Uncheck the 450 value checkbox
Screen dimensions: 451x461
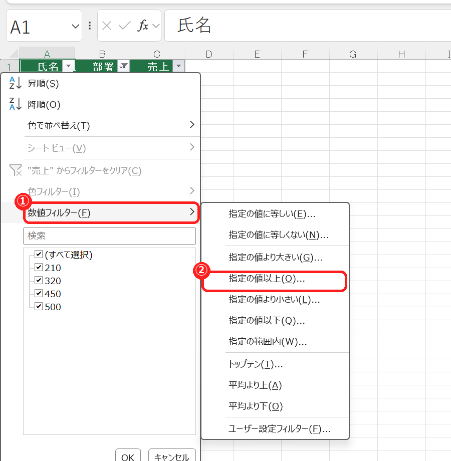tap(39, 293)
